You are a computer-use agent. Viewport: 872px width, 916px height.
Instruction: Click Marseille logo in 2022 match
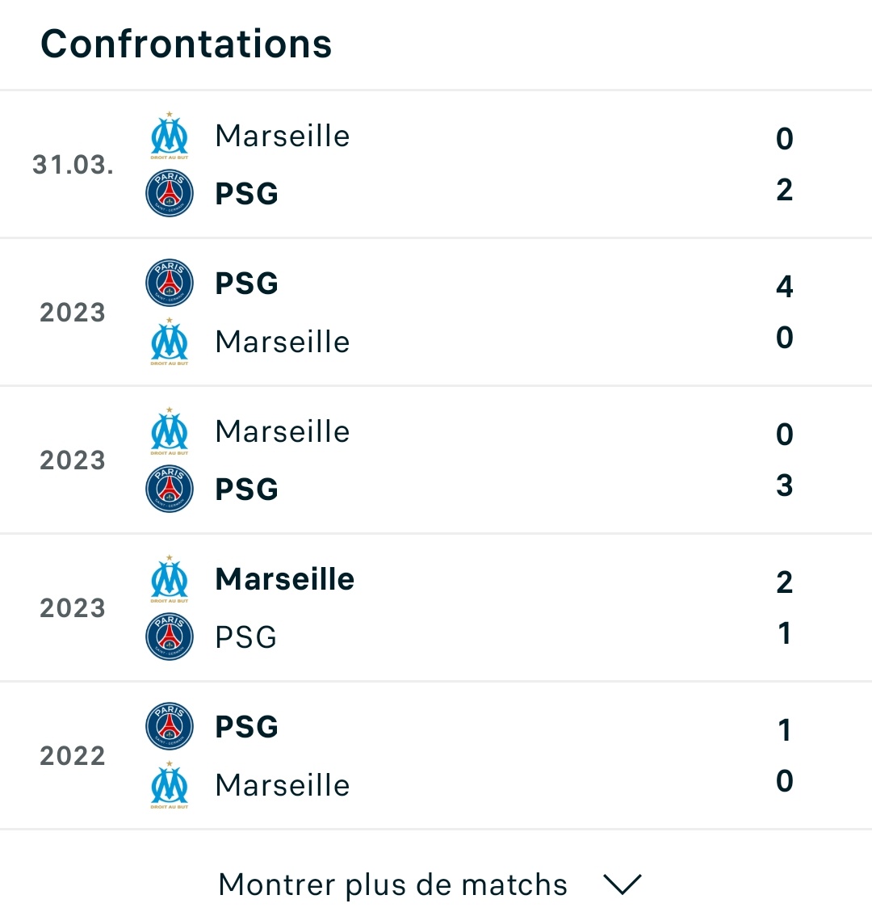pos(170,785)
